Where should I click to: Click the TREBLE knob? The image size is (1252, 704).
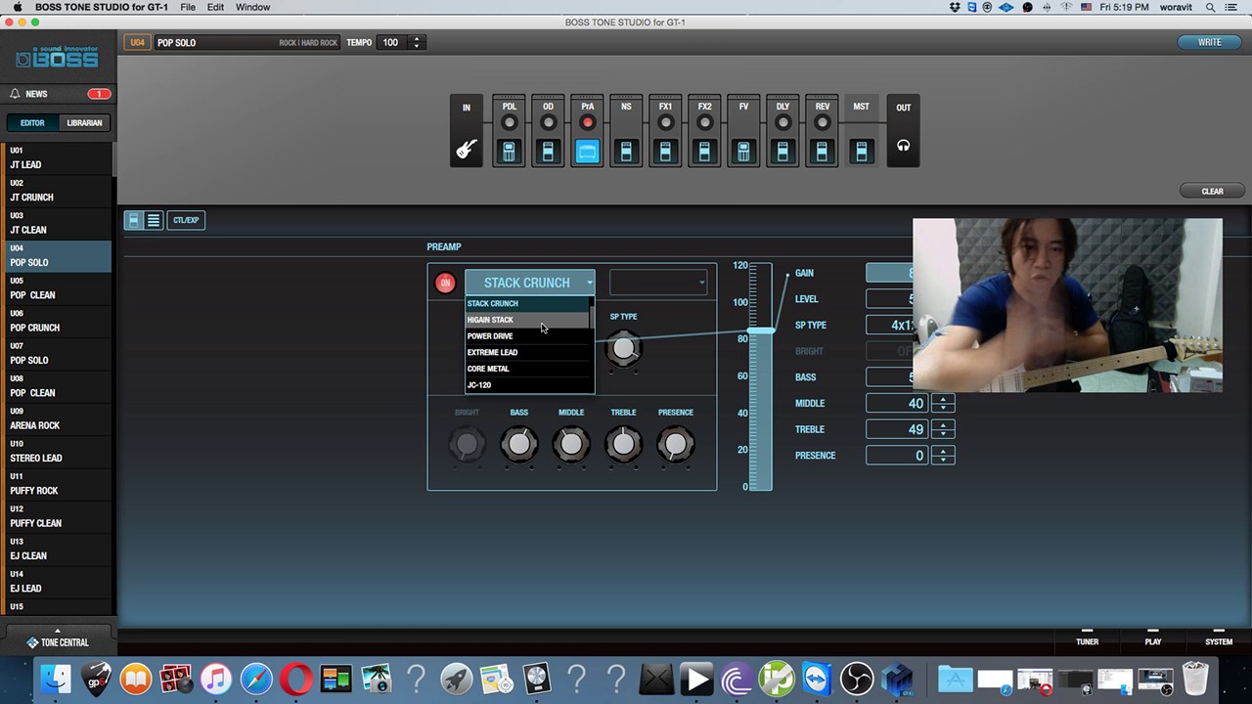(623, 445)
